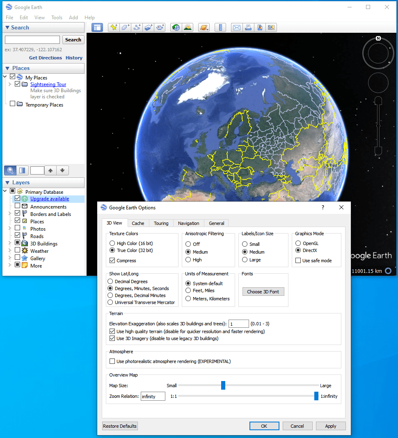Click the Search text input box

coord(32,40)
